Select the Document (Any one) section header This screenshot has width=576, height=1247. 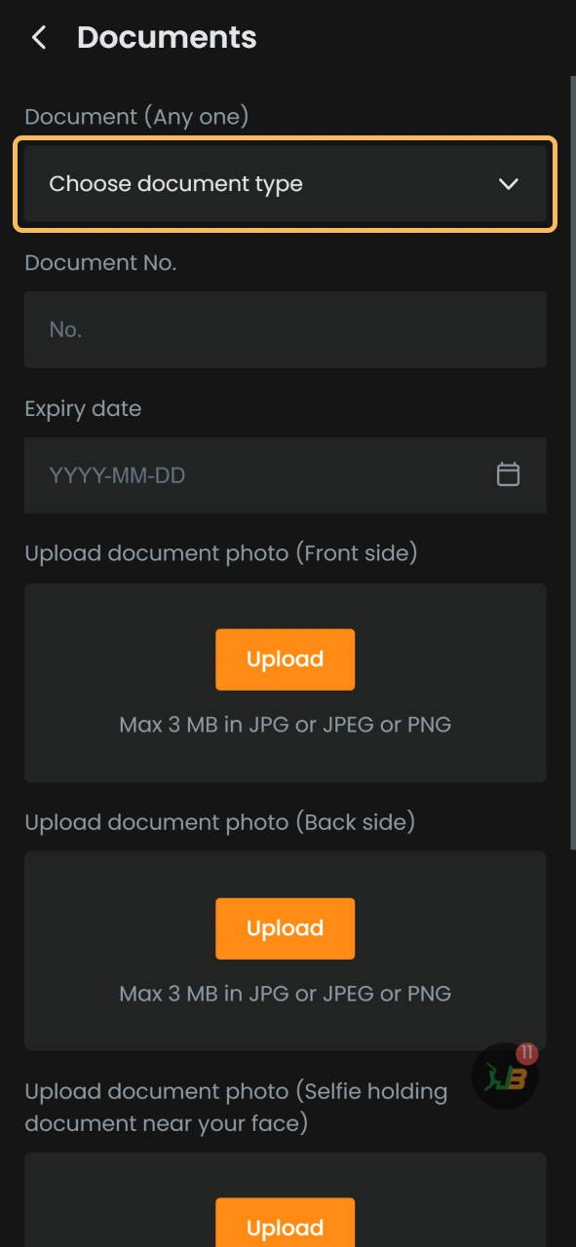(x=136, y=116)
